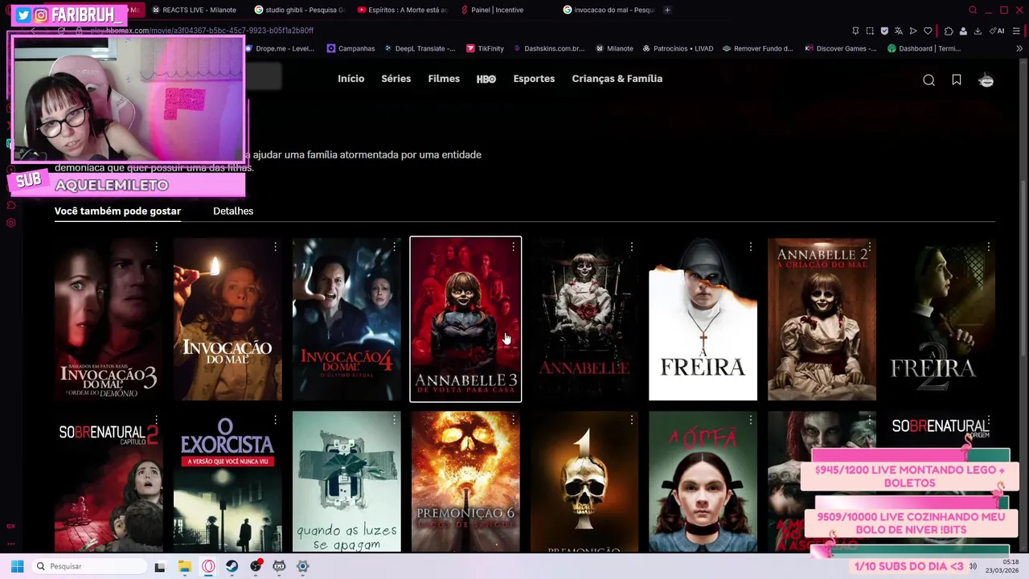This screenshot has height=579, width=1029.
Task: Open the gear settings app on taskbar
Action: [302, 566]
